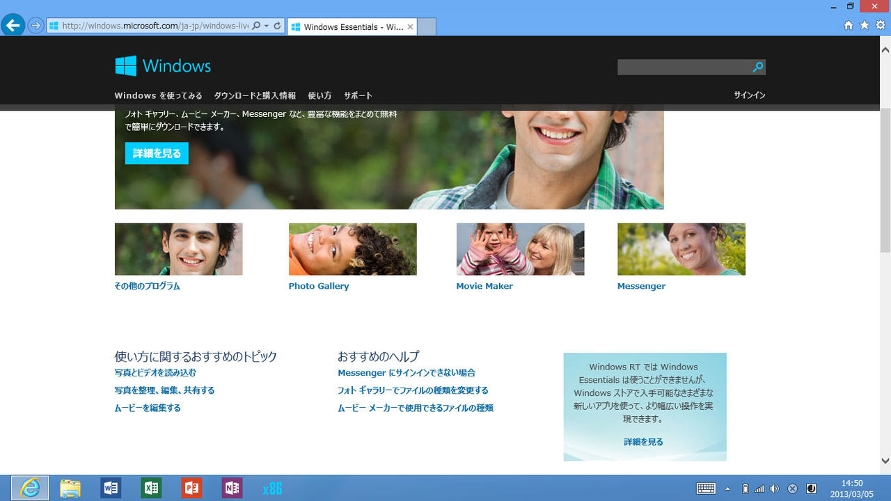
Task: Click the x86 taskbar icon
Action: (x=272, y=488)
